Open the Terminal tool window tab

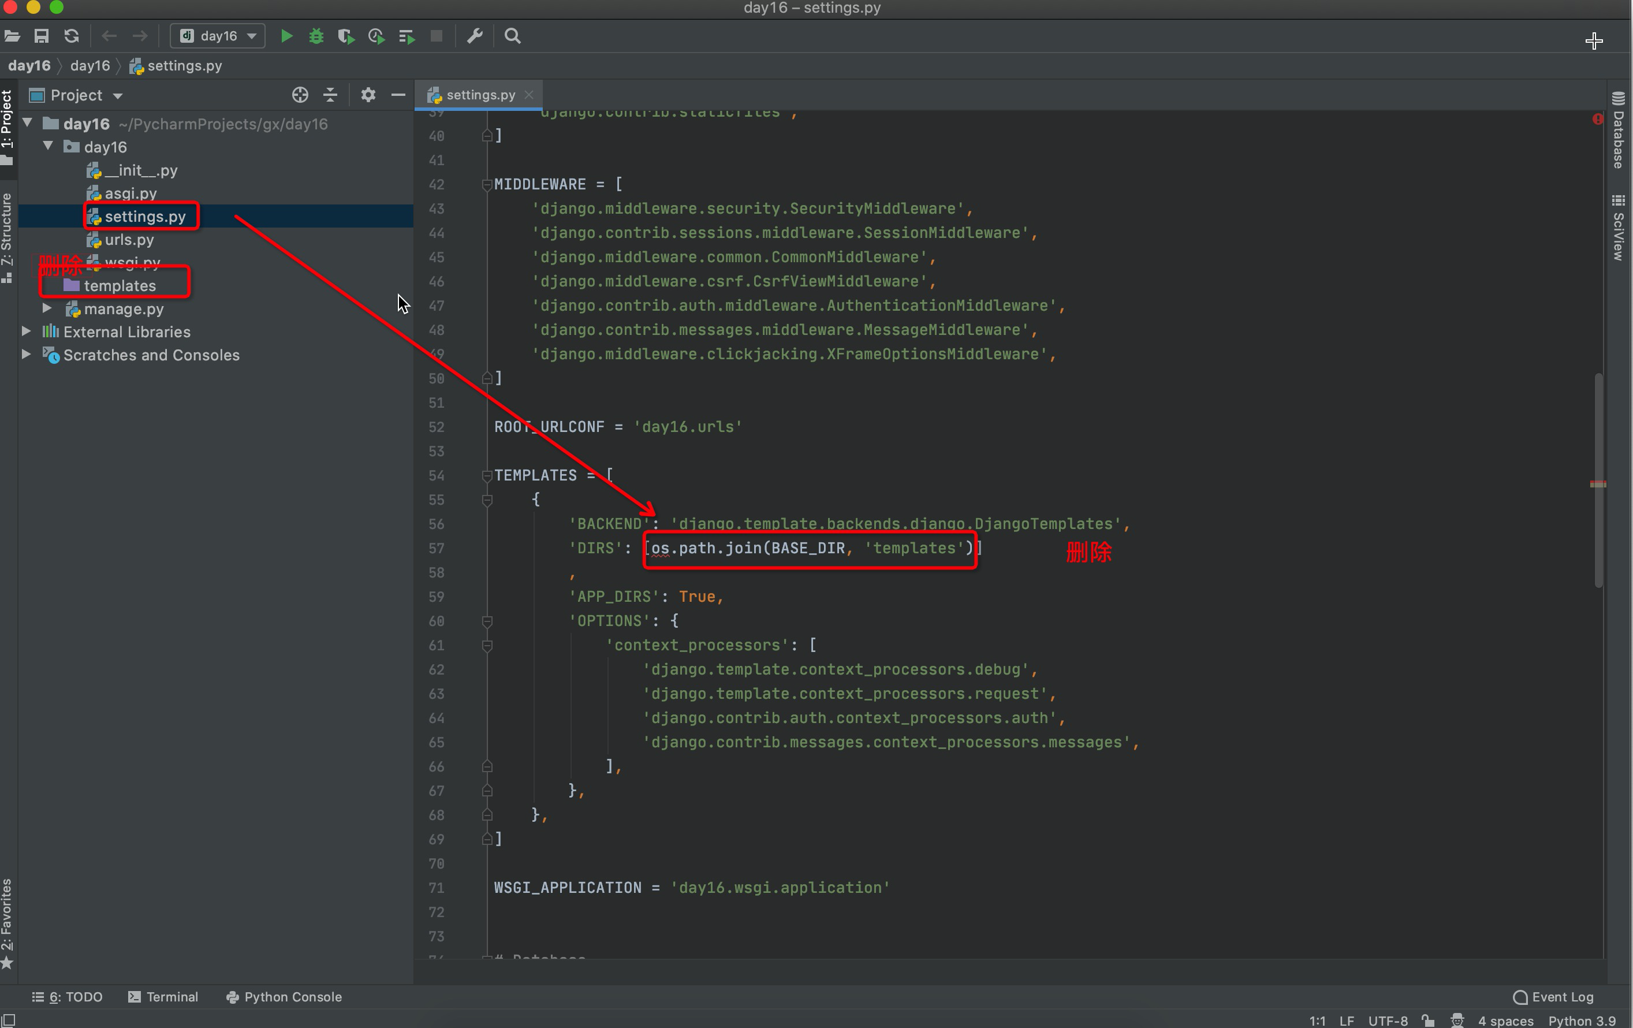pos(163,997)
